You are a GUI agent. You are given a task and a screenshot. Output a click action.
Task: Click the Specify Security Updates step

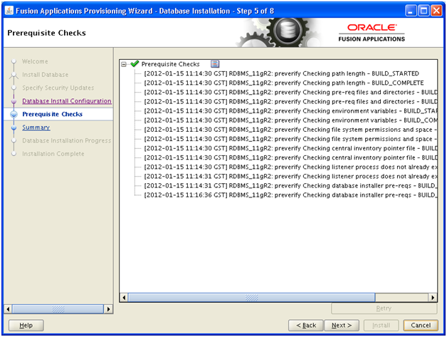[58, 88]
